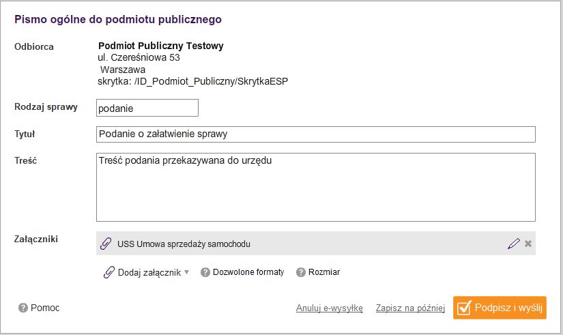Click the question mark icon beside Dozwolone formaty
Screen dimensions: 563x335
coord(205,272)
